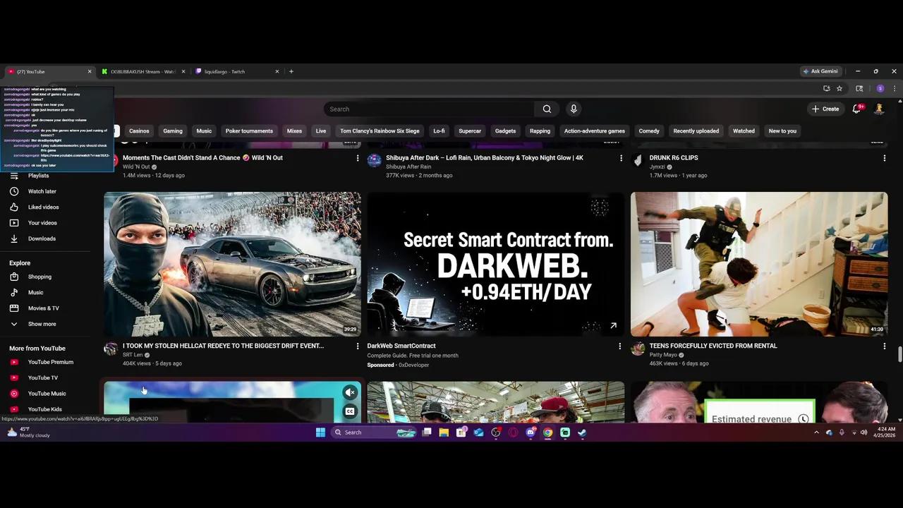Open the YouTube notifications bell
This screenshot has height=508, width=903.
857,109
